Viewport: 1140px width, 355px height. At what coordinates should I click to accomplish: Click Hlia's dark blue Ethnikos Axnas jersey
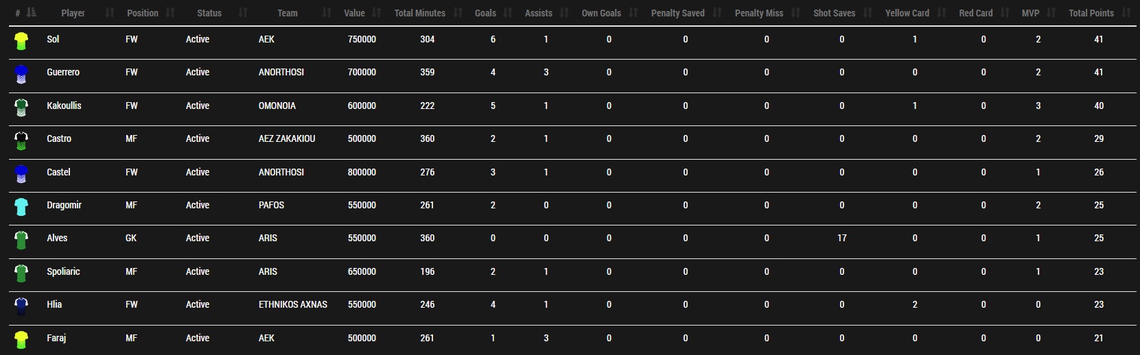pyautogui.click(x=21, y=306)
